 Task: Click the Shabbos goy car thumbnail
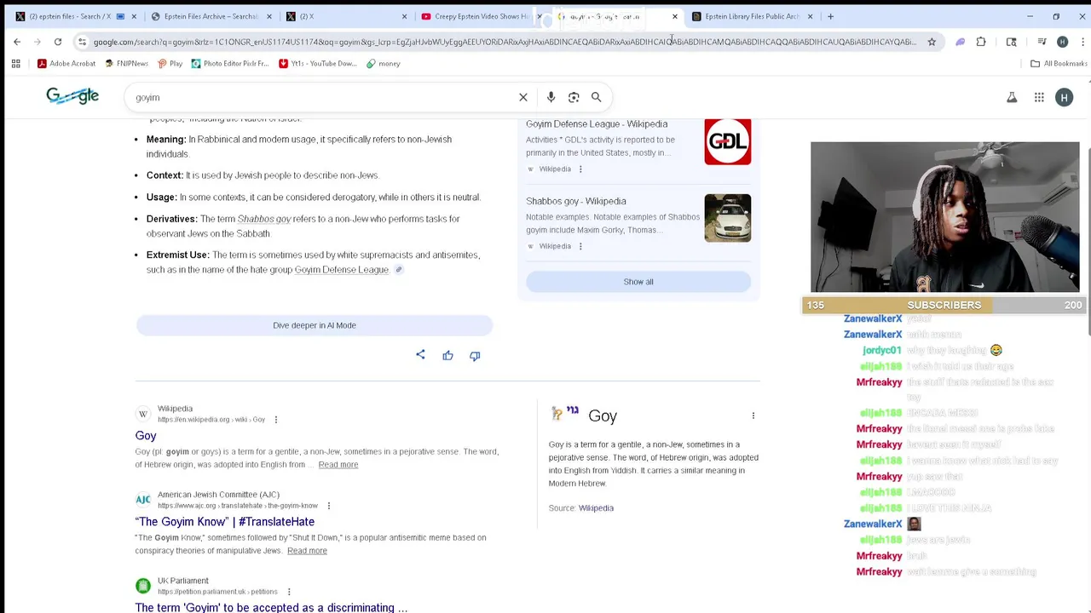728,218
